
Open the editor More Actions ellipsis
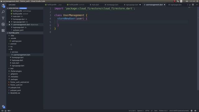(197, 5)
